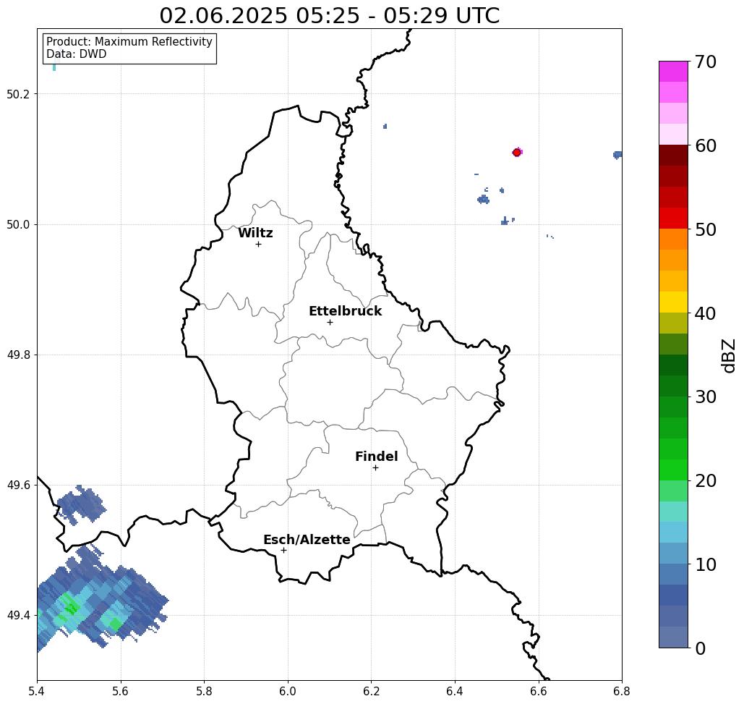Click the Esch/Alzette station label
This screenshot has width=744, height=704.
307,540
